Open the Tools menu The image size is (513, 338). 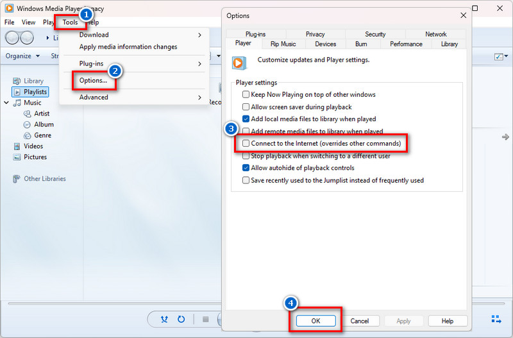(71, 22)
